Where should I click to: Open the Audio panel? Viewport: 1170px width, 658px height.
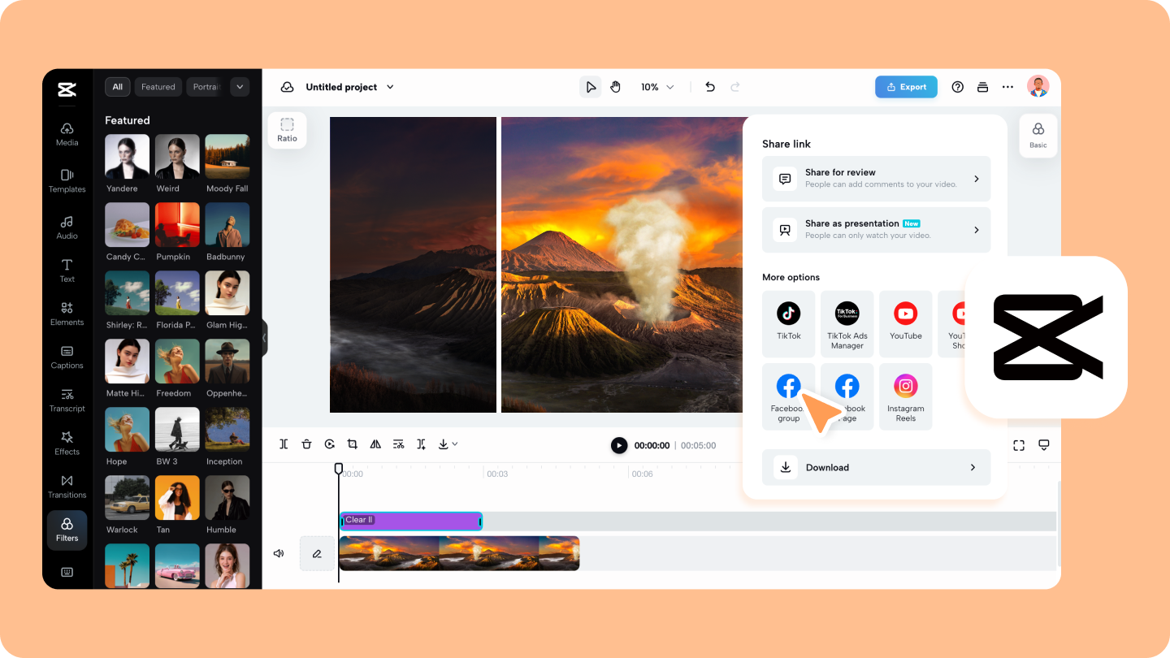coord(67,227)
